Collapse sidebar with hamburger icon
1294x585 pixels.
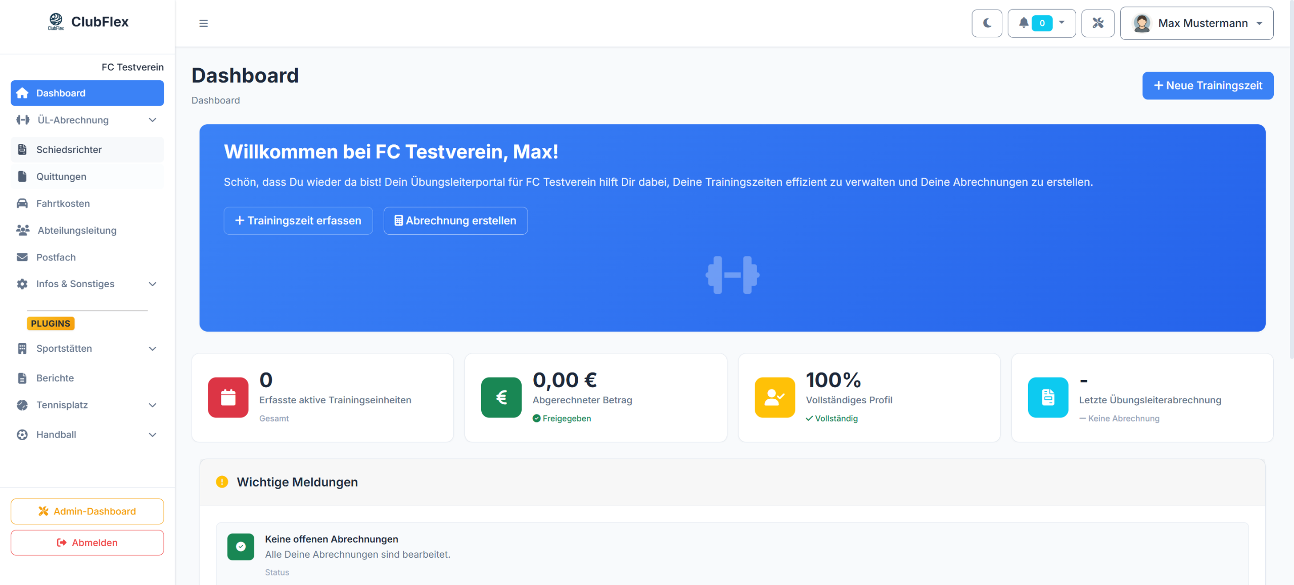click(x=204, y=23)
